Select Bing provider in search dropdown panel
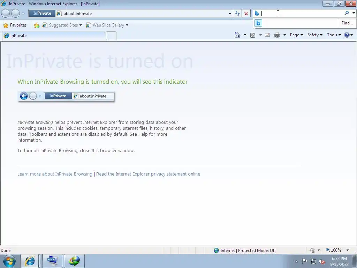The height and width of the screenshot is (268, 357). point(258,23)
